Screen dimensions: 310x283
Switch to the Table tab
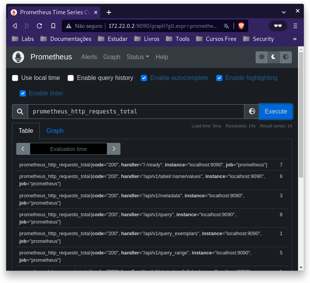(26, 131)
